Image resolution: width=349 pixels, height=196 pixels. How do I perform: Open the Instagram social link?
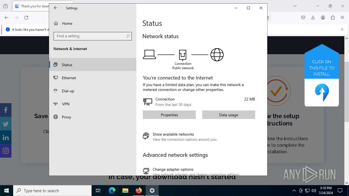point(6,151)
